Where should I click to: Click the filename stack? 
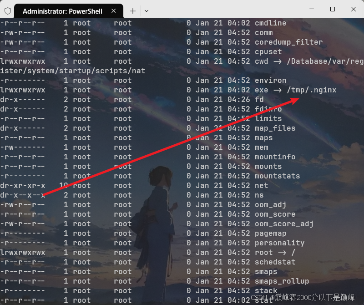coord(266,290)
